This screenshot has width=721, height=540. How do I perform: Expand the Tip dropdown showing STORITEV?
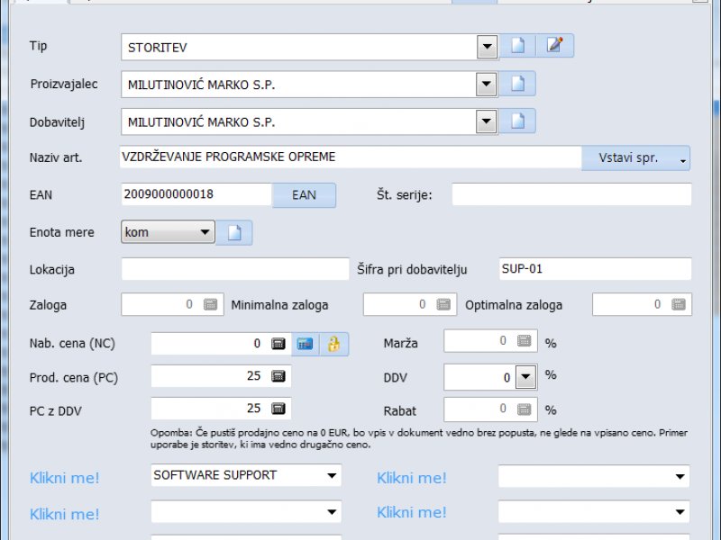[487, 46]
